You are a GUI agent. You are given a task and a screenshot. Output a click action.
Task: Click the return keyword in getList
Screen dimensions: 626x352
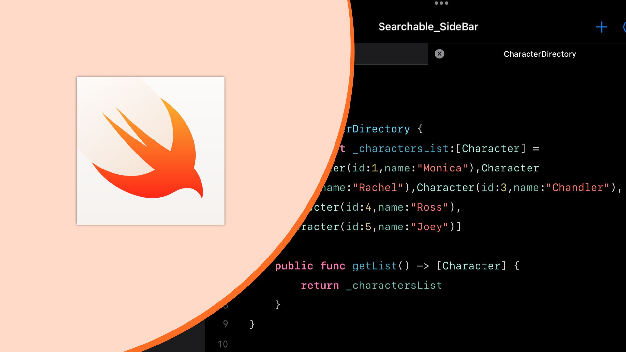coord(320,285)
